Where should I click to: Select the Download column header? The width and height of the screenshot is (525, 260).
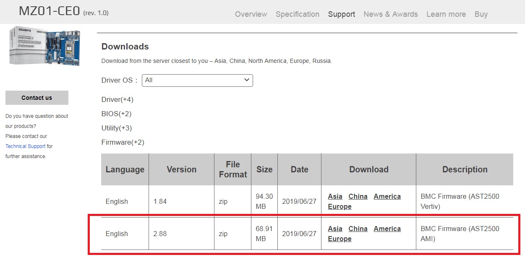(369, 169)
